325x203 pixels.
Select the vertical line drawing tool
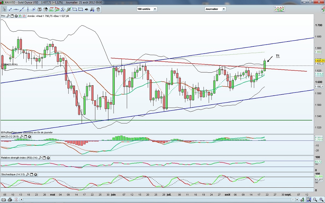(28, 9)
